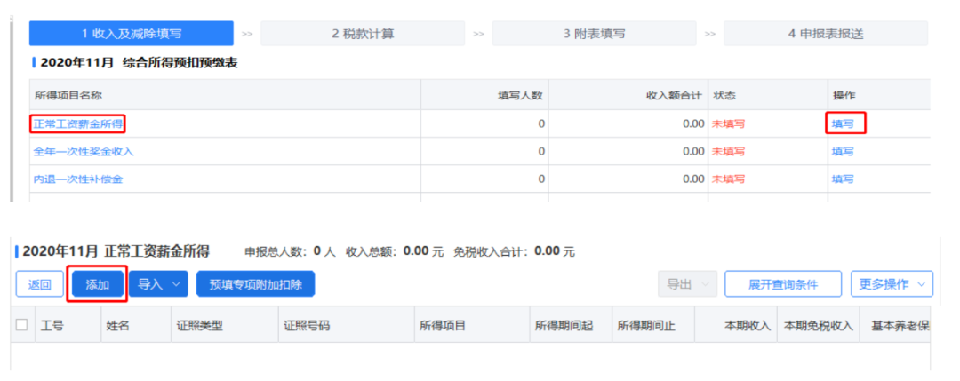Open 正常工资薪金所得 item link
Screen dimensions: 960x381
(78, 124)
